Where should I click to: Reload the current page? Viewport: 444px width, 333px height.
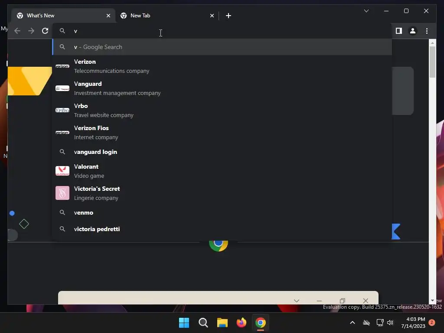pyautogui.click(x=45, y=31)
